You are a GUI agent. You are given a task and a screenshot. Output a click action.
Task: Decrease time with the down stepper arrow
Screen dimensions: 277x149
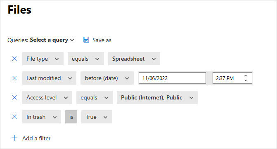point(246,80)
